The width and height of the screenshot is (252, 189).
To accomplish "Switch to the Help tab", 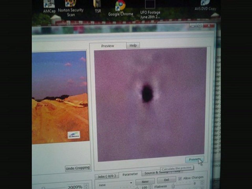I will [133, 45].
